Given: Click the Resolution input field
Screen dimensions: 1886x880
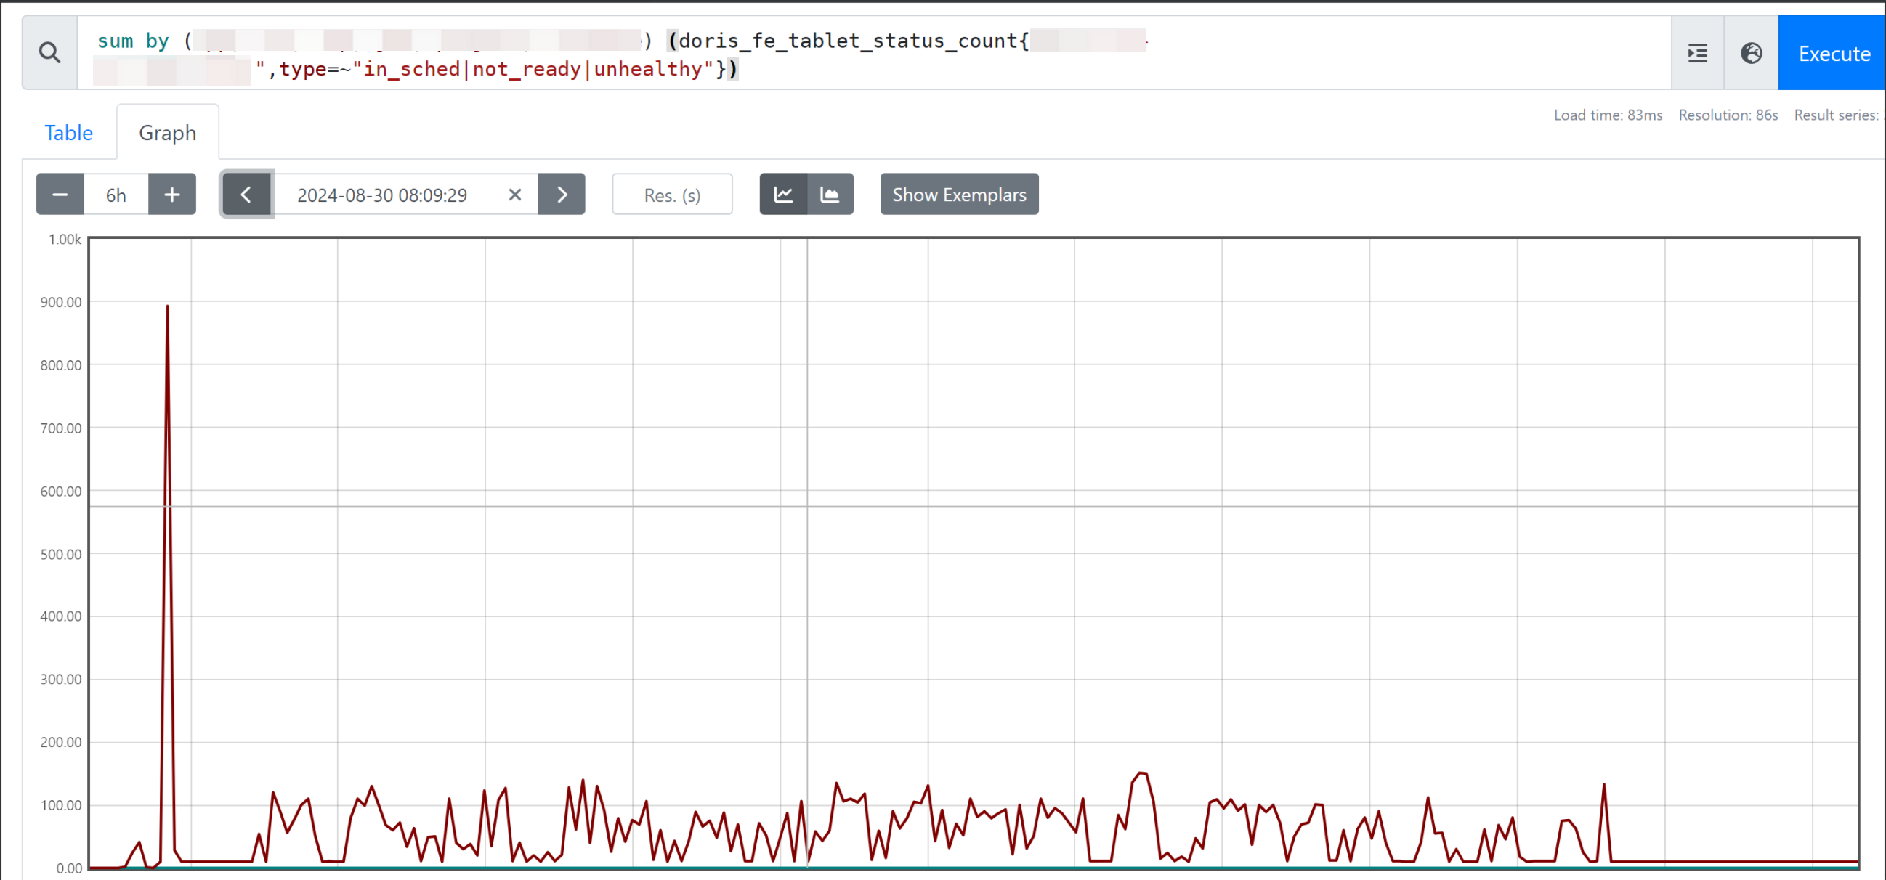Looking at the screenshot, I should tap(671, 195).
